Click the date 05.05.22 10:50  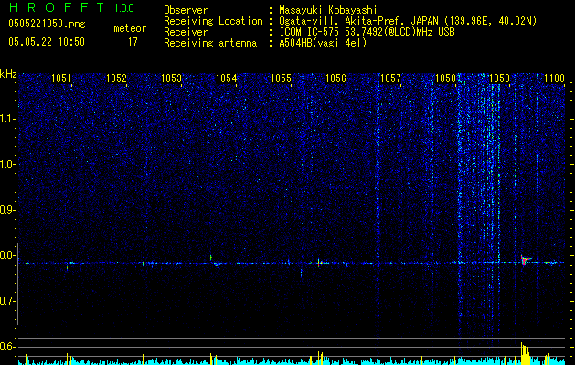point(47,42)
